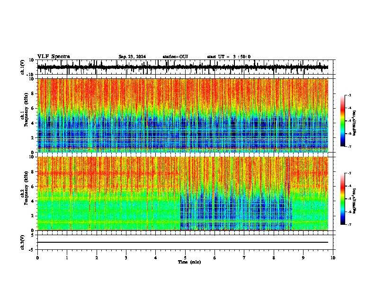This screenshot has height=289, width=375.
Task: Click the ch.2 colorbar log(PSD) label
Action: (355, 201)
